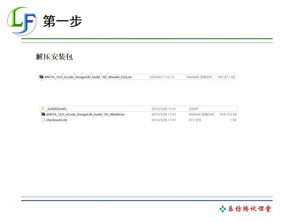Click the modified date of the Win64.iso file
This screenshot has width=296, height=222.
164,114
